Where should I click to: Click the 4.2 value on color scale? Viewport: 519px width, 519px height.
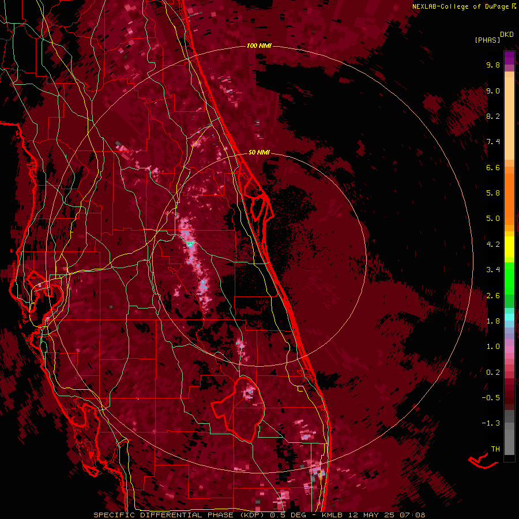coord(493,245)
